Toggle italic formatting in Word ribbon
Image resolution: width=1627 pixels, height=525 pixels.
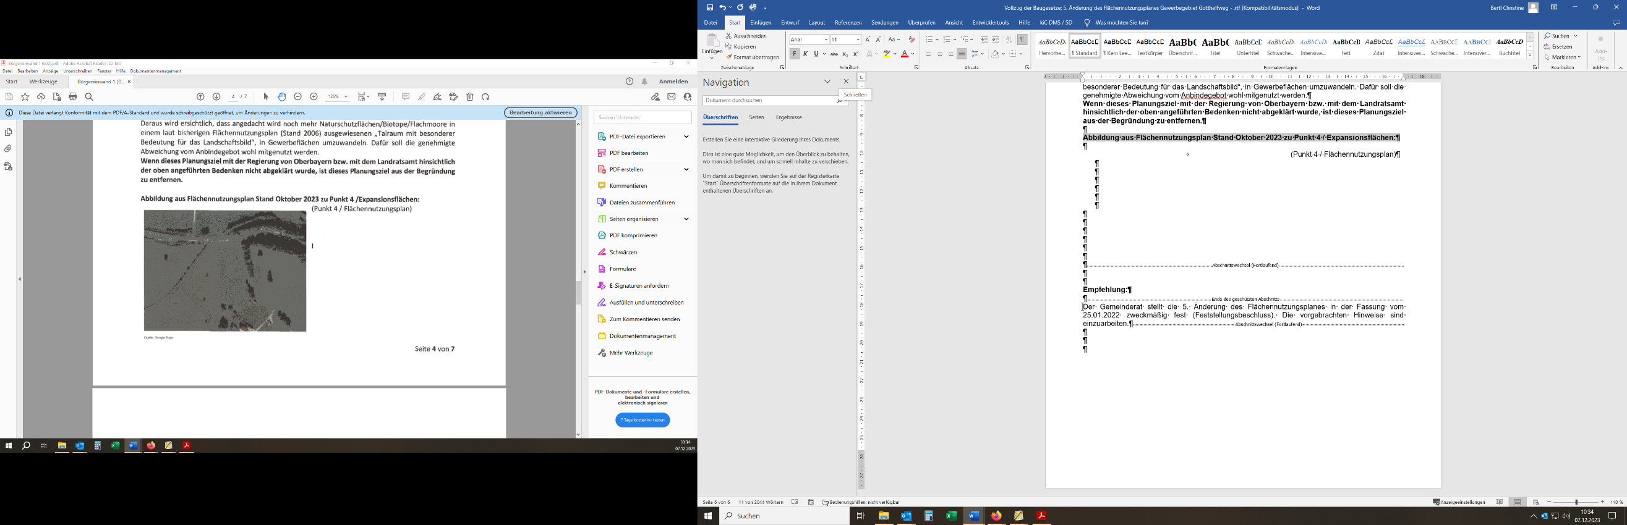(x=805, y=54)
